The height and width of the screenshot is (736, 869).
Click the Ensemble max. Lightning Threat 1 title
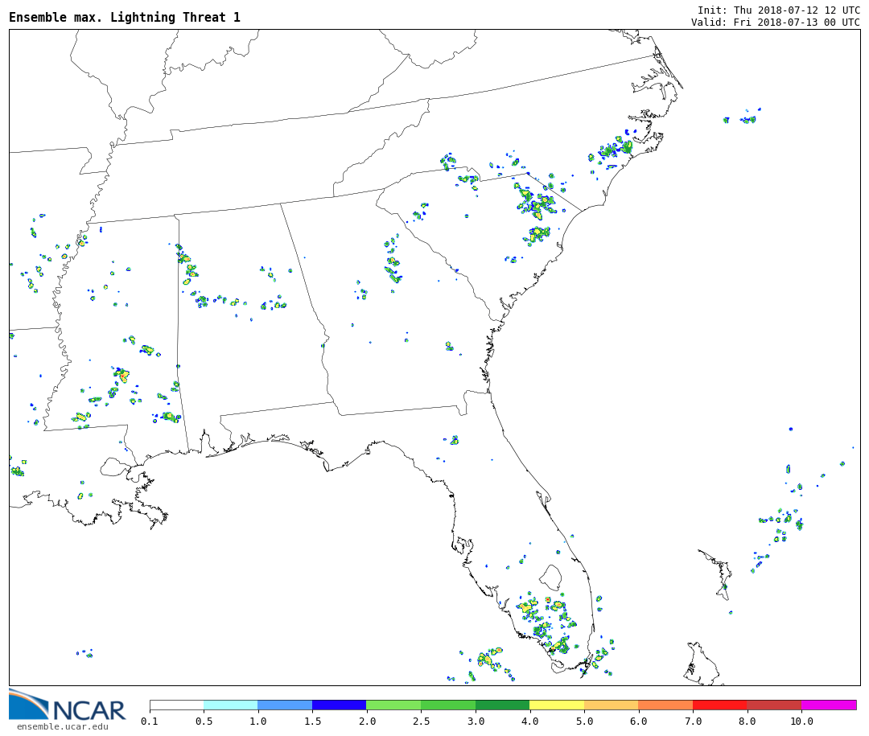click(125, 18)
